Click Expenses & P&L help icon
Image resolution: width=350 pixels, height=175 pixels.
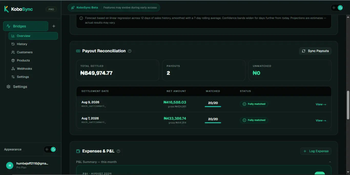pos(118,151)
